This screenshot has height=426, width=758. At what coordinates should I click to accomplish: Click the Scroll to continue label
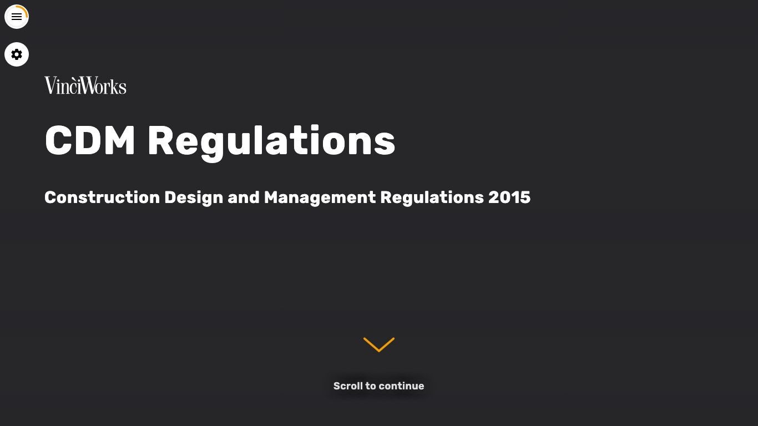coord(379,386)
